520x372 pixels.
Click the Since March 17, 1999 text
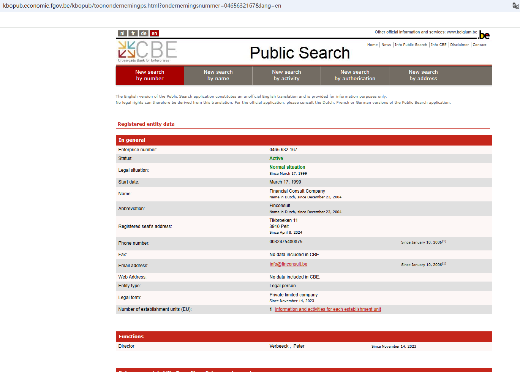click(288, 174)
